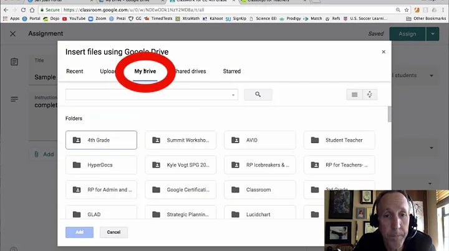Click the Cancel button
The width and height of the screenshot is (449, 251).
tap(113, 232)
